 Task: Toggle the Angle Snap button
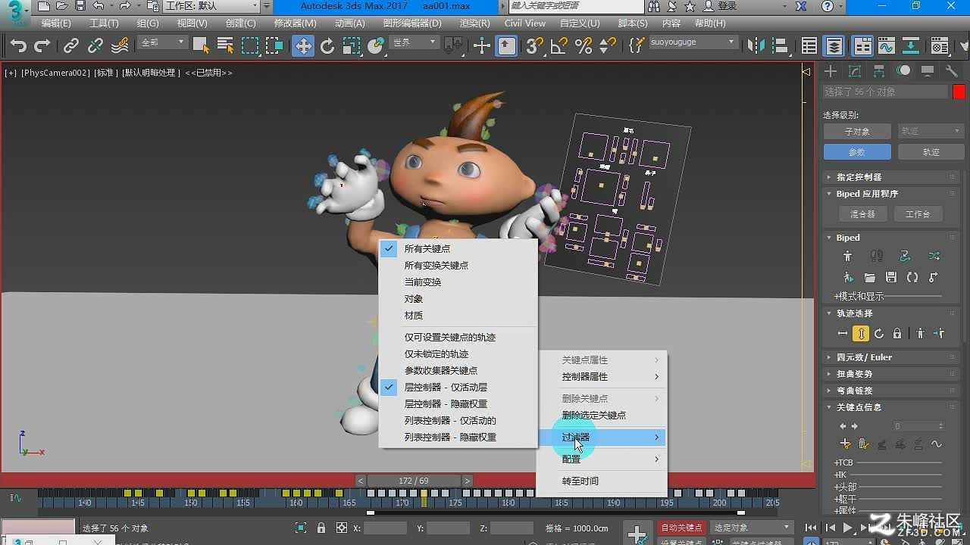[559, 46]
